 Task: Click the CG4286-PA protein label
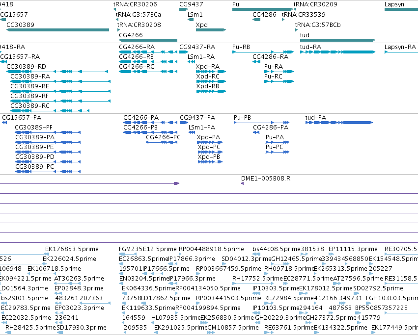[271, 128]
